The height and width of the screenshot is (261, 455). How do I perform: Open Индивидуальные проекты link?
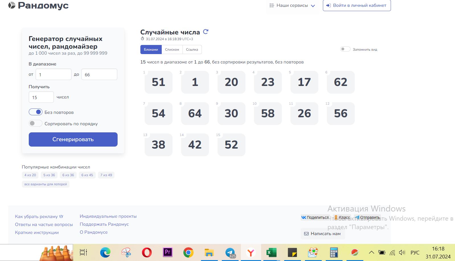coord(108,216)
